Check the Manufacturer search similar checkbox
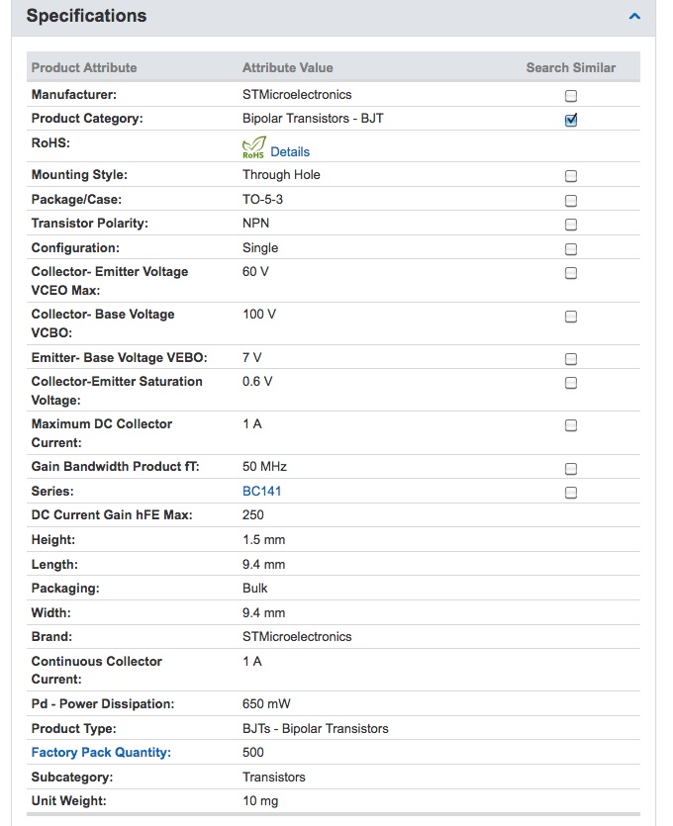The width and height of the screenshot is (673, 826). click(571, 96)
